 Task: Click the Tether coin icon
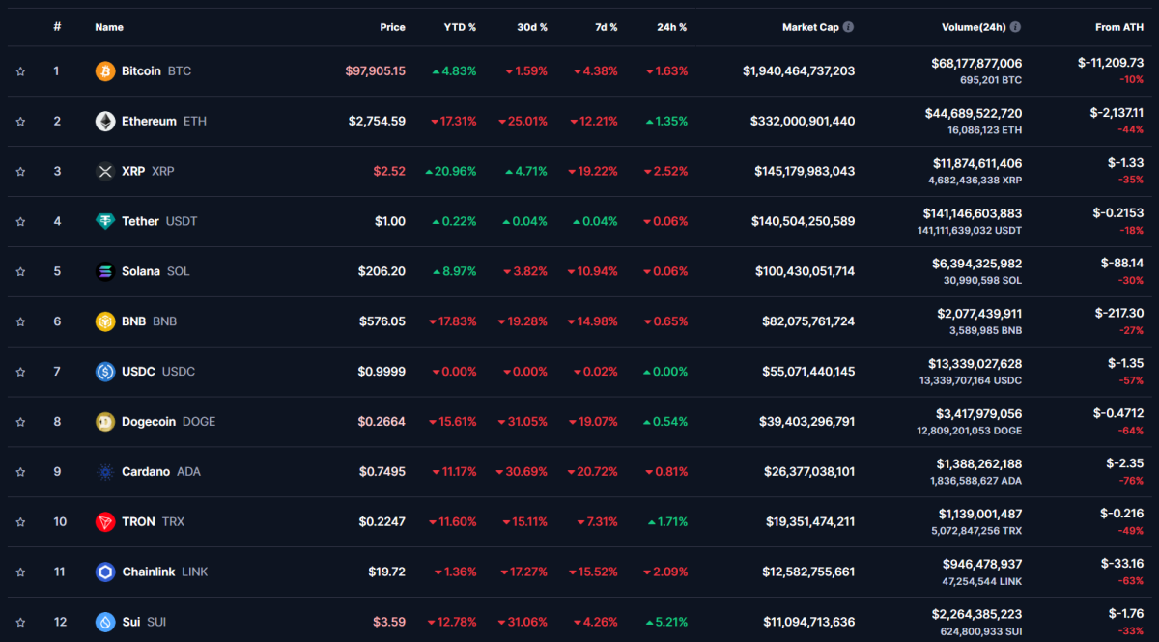pos(104,221)
